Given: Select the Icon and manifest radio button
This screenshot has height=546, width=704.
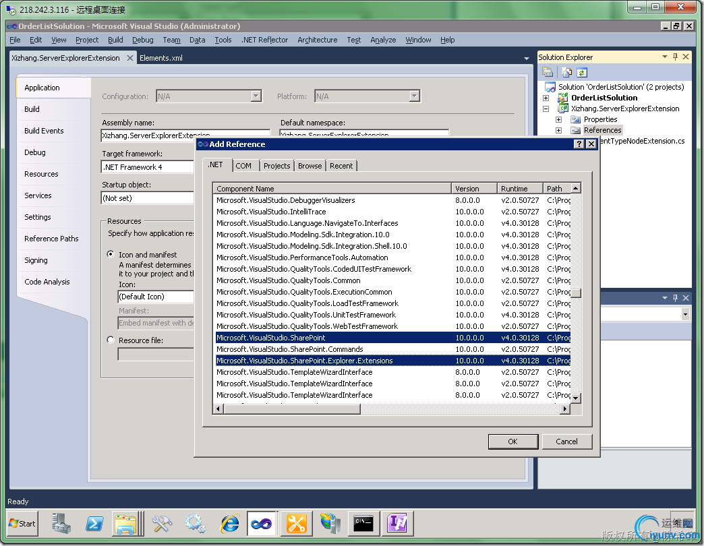Looking at the screenshot, I should click(x=111, y=254).
